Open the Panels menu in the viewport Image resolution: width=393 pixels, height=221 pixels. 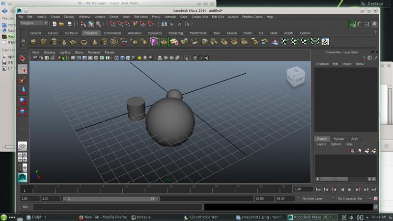[110, 53]
